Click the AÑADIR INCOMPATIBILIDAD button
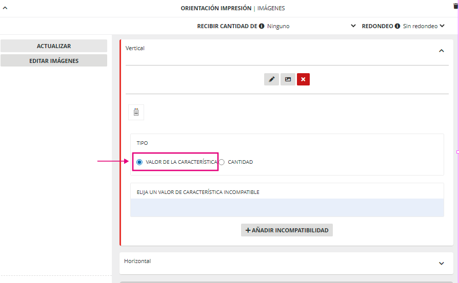 [x=287, y=230]
